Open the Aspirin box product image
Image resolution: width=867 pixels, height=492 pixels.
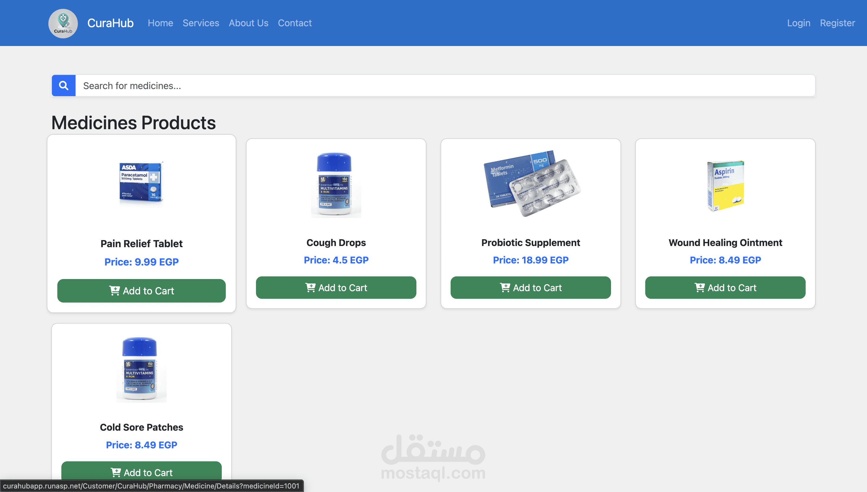click(725, 185)
